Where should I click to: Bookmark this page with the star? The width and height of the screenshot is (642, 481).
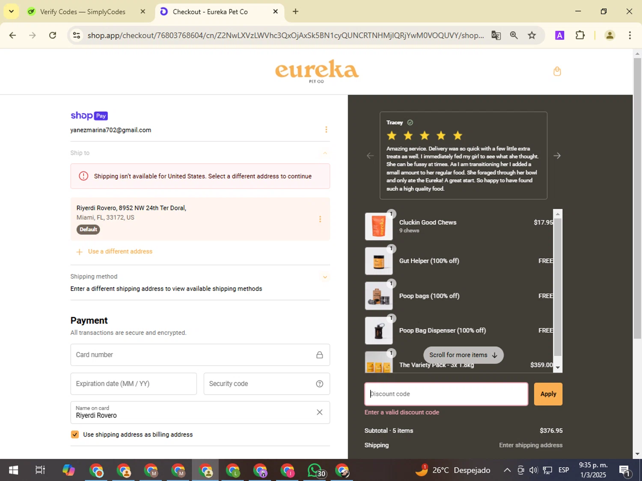(x=532, y=35)
